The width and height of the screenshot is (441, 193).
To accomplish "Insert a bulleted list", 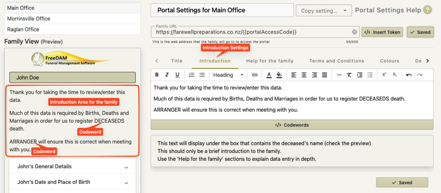I will [202, 75].
